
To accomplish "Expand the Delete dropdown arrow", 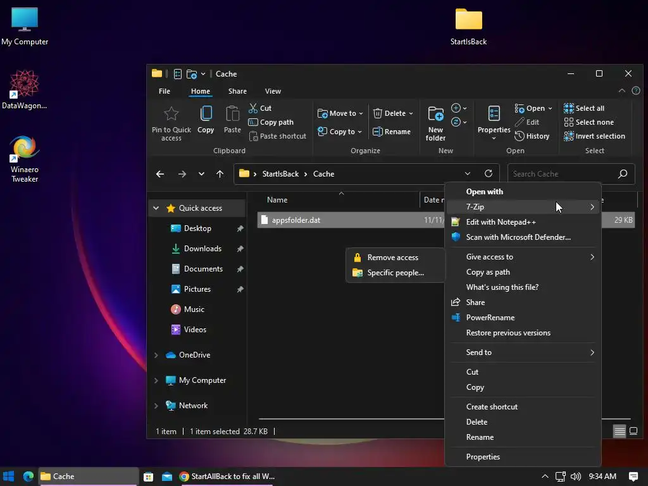I will coord(411,113).
